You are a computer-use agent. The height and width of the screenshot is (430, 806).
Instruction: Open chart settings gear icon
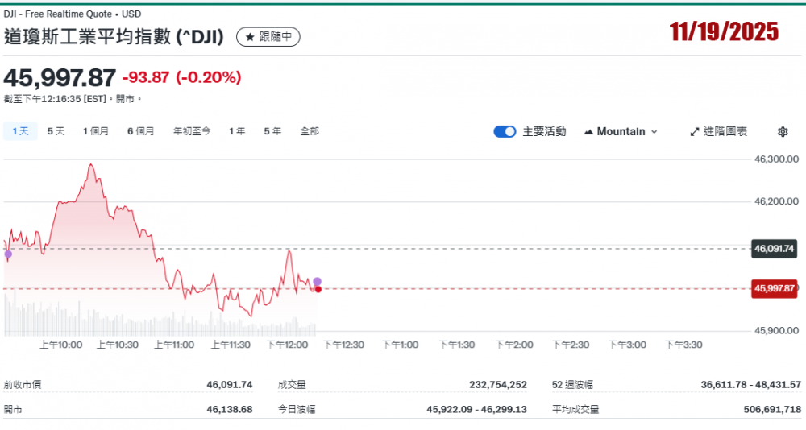pyautogui.click(x=782, y=131)
